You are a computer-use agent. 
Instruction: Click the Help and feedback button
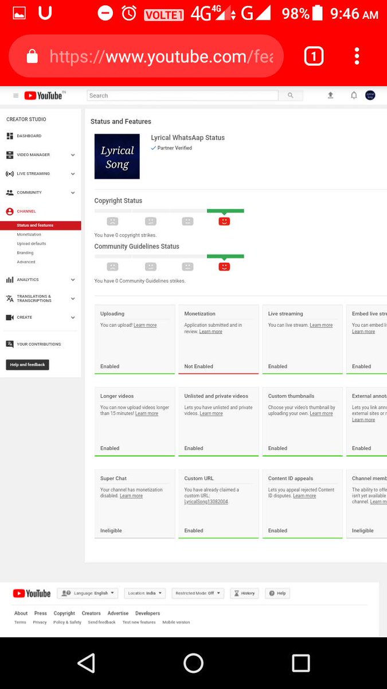pyautogui.click(x=28, y=365)
